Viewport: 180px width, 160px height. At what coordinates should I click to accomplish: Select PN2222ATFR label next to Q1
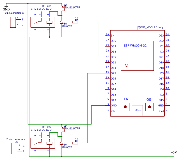pyautogui.click(x=72, y=8)
